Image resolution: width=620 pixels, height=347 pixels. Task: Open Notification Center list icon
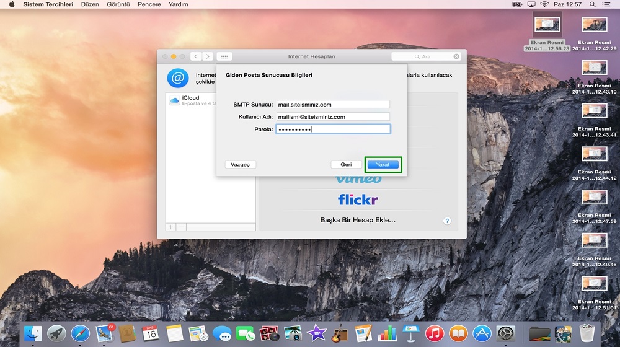tap(606, 4)
